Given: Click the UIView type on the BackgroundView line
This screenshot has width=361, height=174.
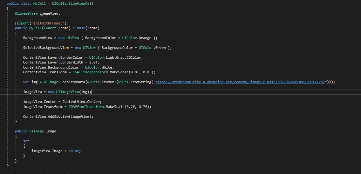Looking at the screenshot, I should coord(73,38).
